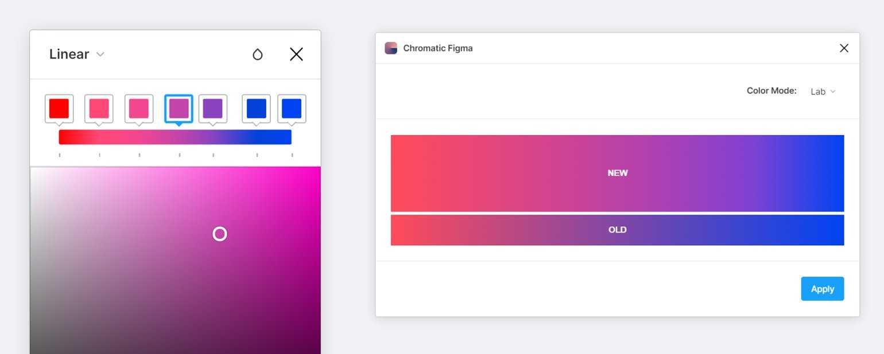Open the Linear gradient type dropdown

point(77,54)
